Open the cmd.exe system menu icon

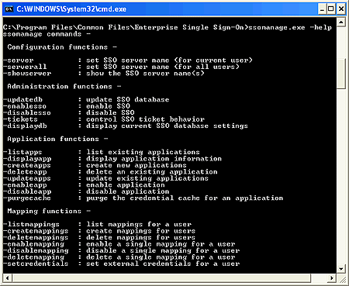pos(9,9)
